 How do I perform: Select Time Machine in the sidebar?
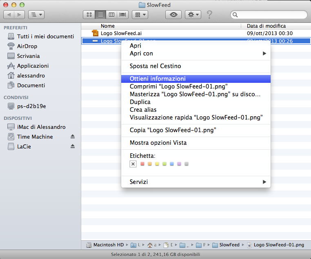(30, 137)
